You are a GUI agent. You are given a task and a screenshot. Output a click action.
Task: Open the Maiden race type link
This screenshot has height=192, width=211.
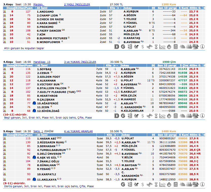[x=38, y=4]
